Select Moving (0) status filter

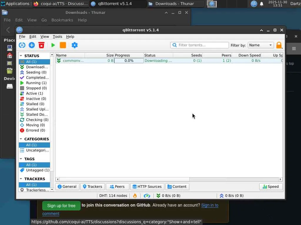point(34,125)
